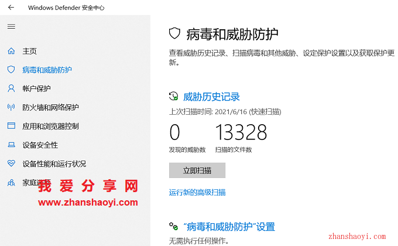Click the 扫描的文件数 label
398x246 pixels.
pos(234,150)
